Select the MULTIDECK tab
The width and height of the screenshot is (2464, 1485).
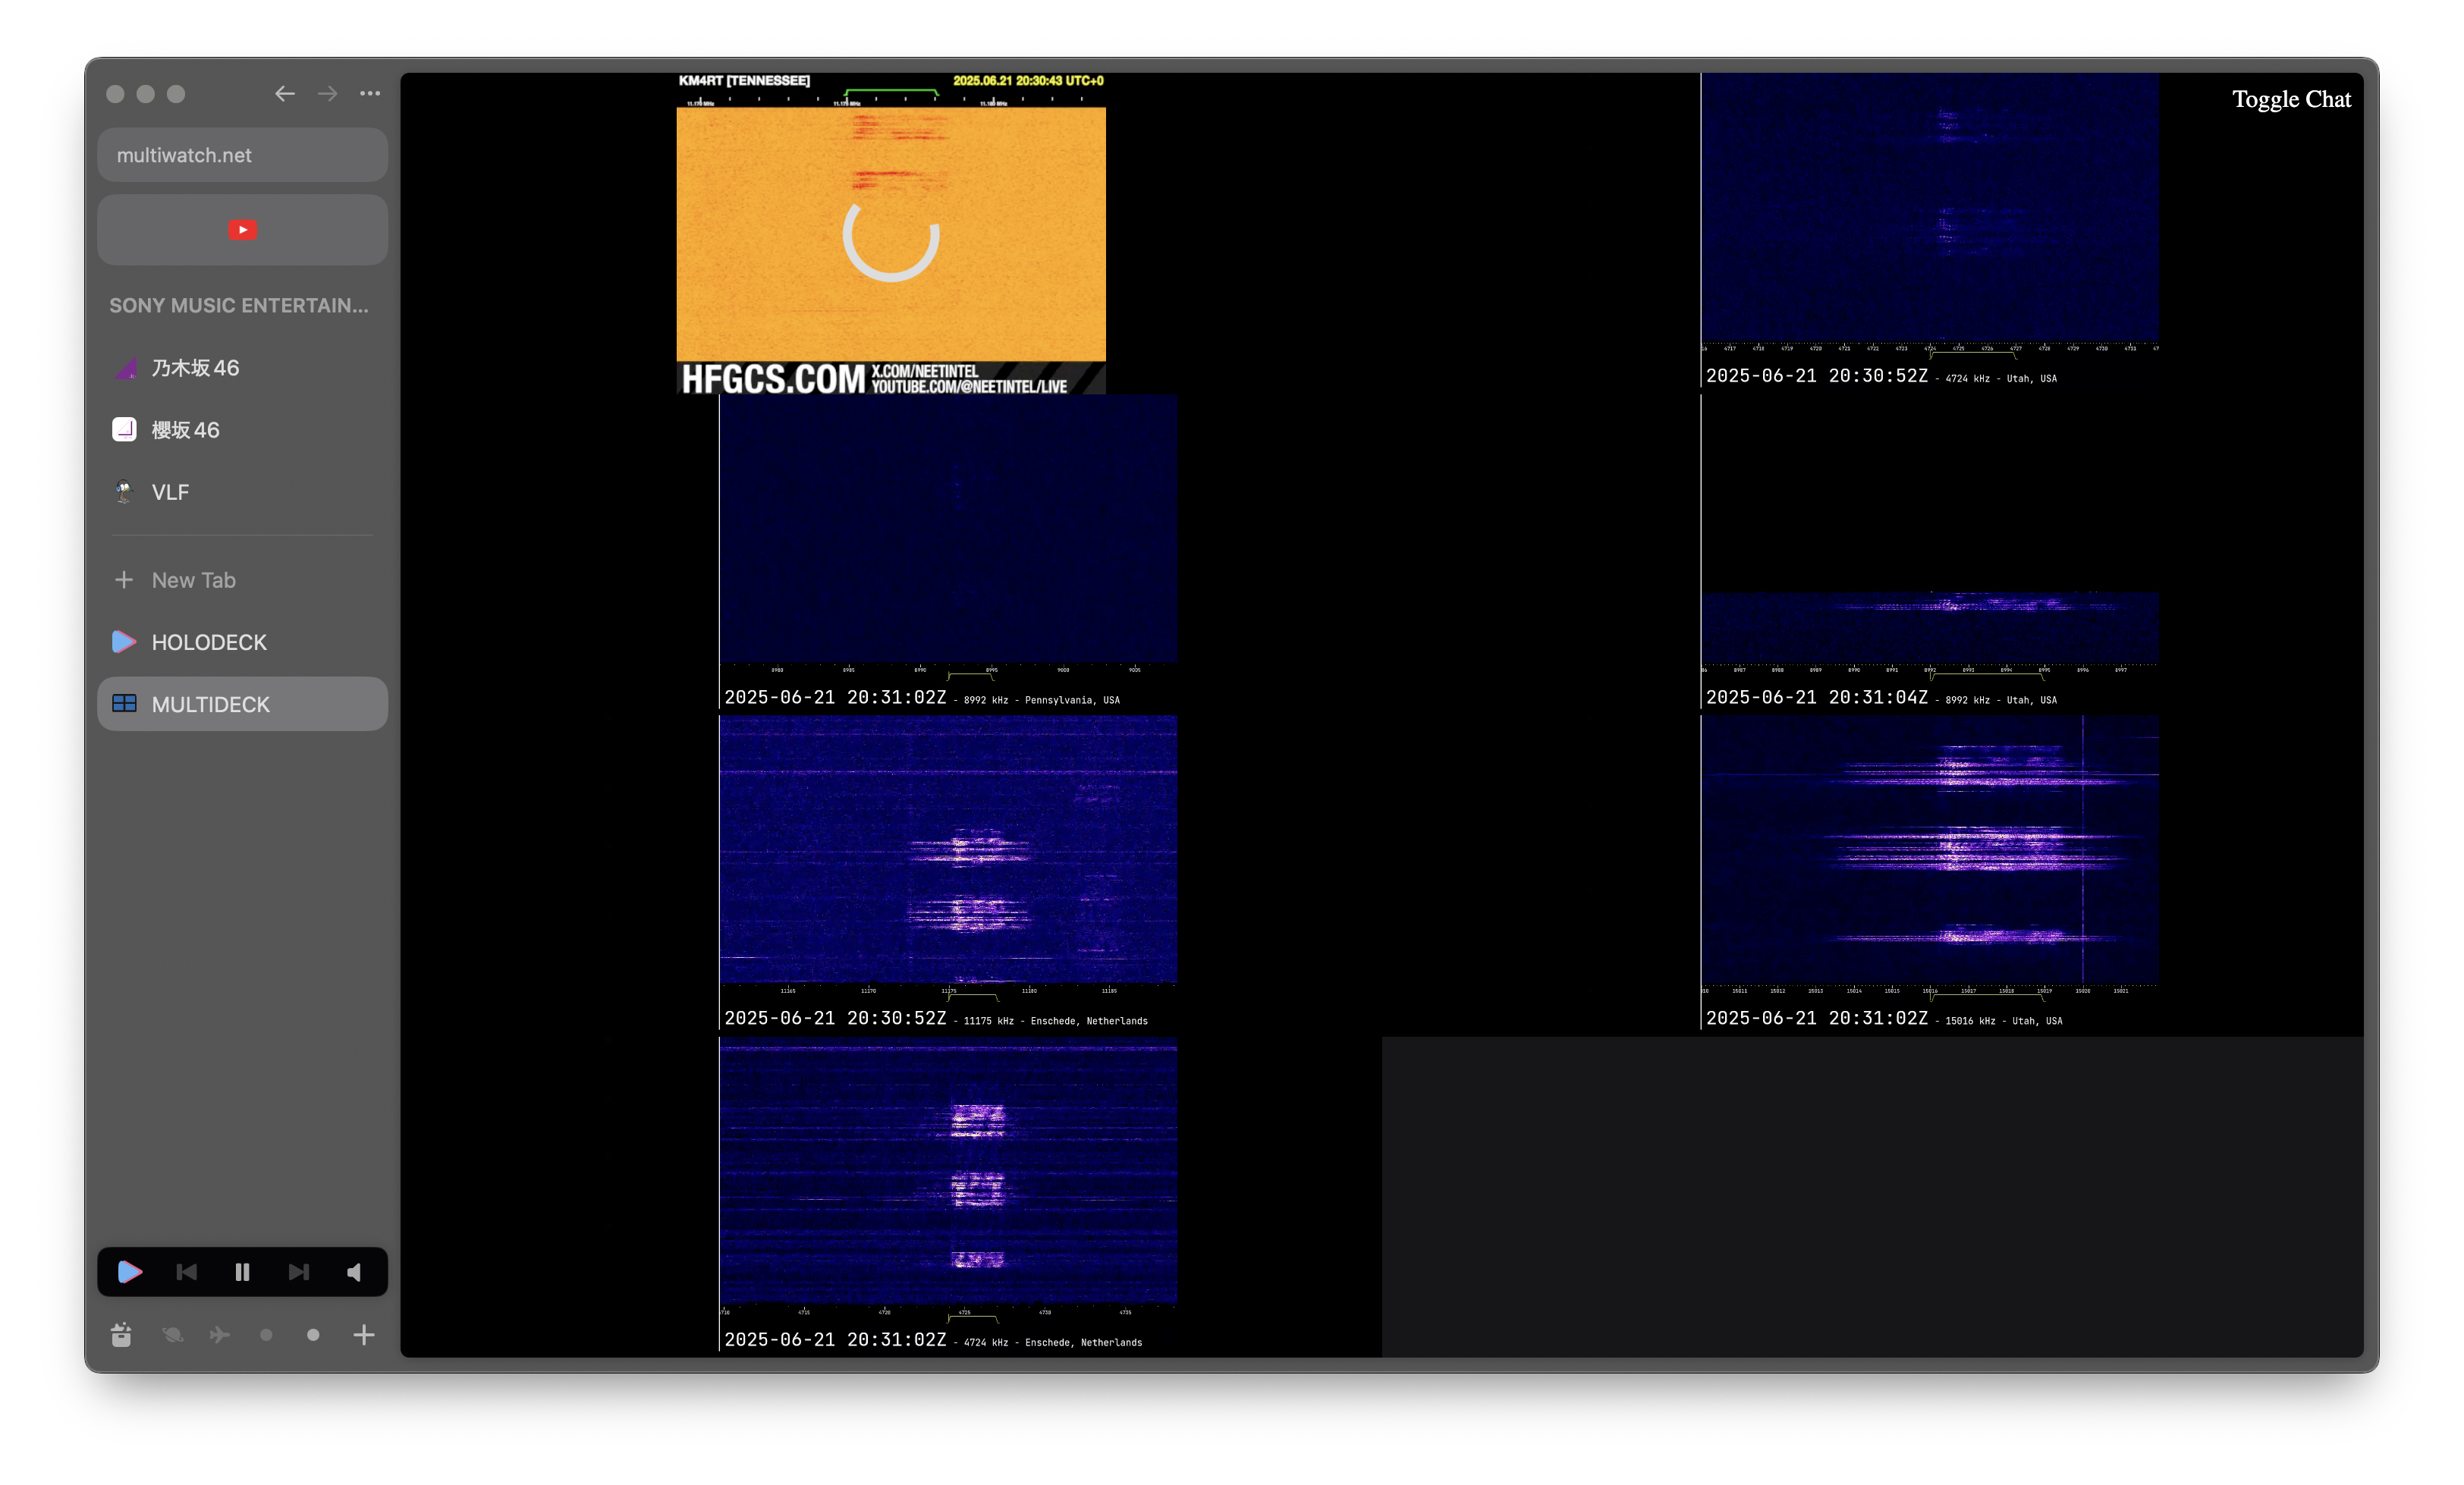click(x=242, y=704)
